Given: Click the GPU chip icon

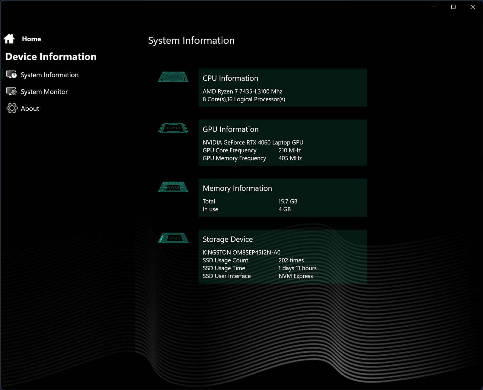Looking at the screenshot, I should pyautogui.click(x=173, y=128).
